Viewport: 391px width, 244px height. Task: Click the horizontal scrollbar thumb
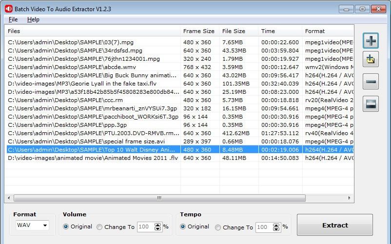pos(159,198)
